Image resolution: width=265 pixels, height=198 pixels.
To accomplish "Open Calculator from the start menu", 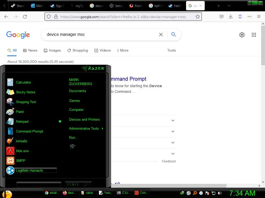I will [x=24, y=82].
